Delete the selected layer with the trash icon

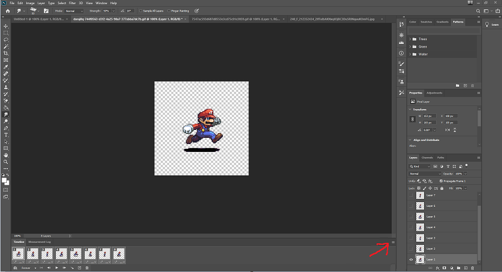tap(473, 268)
